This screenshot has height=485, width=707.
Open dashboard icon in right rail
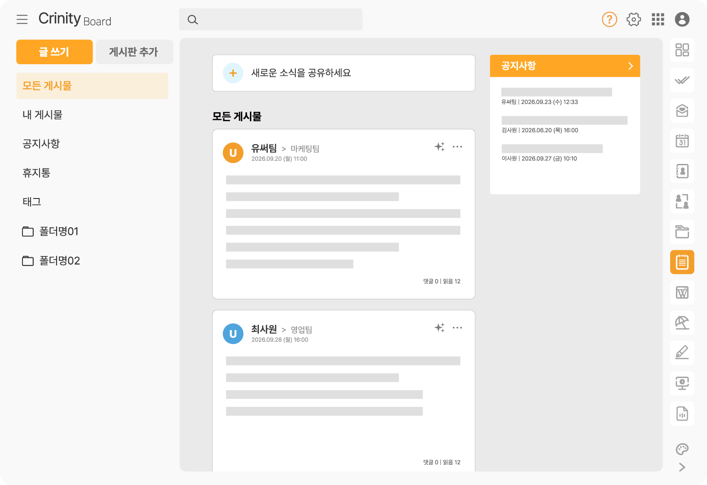coord(682,50)
